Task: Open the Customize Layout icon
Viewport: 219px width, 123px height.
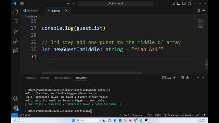Action: 189,3
